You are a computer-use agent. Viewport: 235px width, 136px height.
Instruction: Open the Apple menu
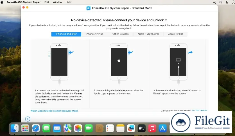pyautogui.click(x=2, y=2)
